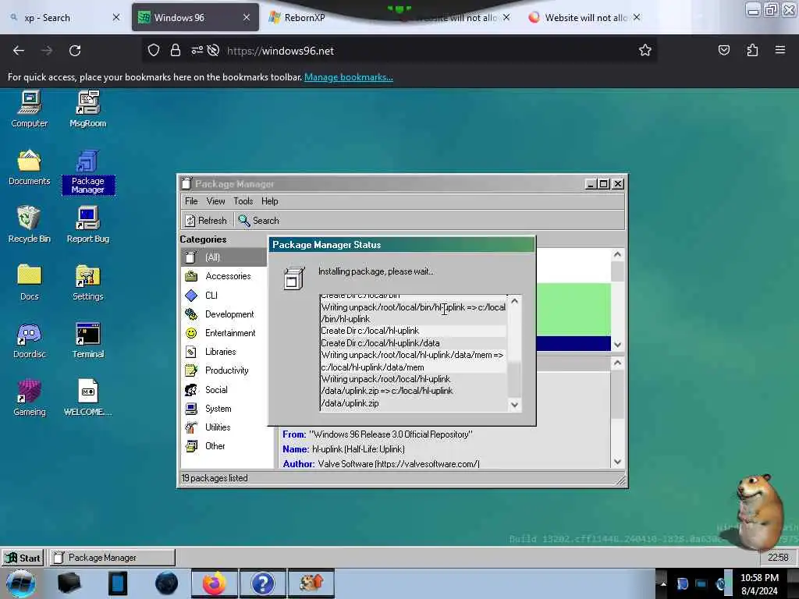799x599 pixels.
Task: Click the Windows taskbar clock 10:58 PM
Action: 759,584
